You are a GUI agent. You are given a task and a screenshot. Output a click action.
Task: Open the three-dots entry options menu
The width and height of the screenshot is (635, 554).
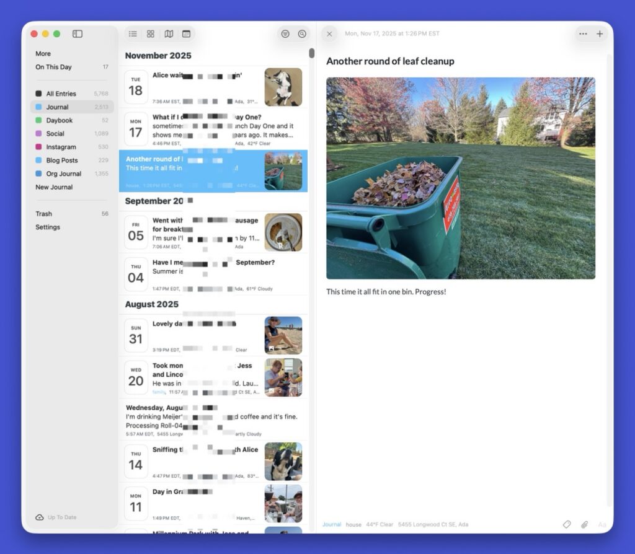click(x=583, y=34)
